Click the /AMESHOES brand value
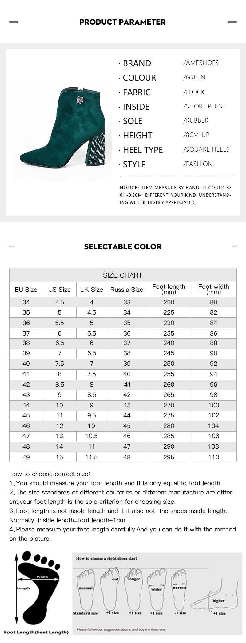The image size is (246, 643). pos(201,63)
